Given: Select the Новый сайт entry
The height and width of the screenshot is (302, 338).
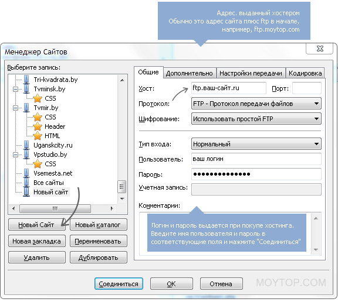Looking at the screenshot, I should tap(51, 192).
